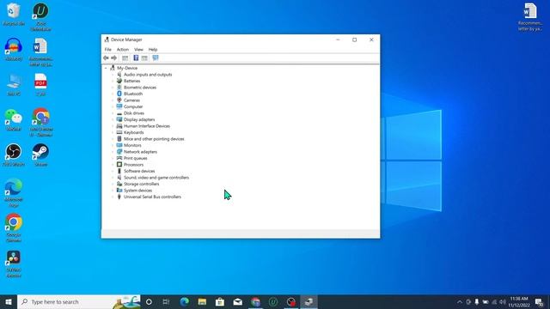Expand the Universal Serial Bus controllers arrow
The height and width of the screenshot is (309, 550).
pyautogui.click(x=113, y=197)
